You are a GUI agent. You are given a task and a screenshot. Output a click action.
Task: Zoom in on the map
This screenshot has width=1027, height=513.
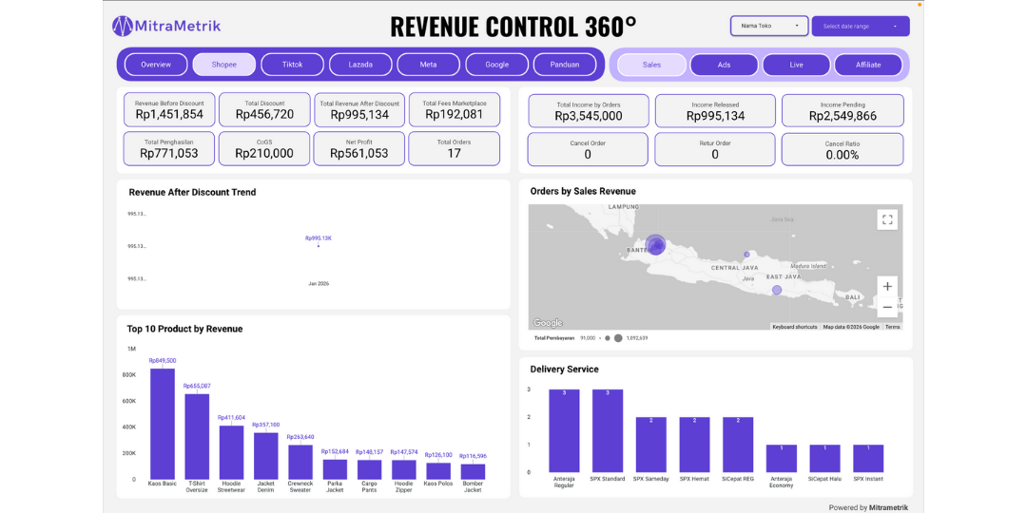point(887,286)
